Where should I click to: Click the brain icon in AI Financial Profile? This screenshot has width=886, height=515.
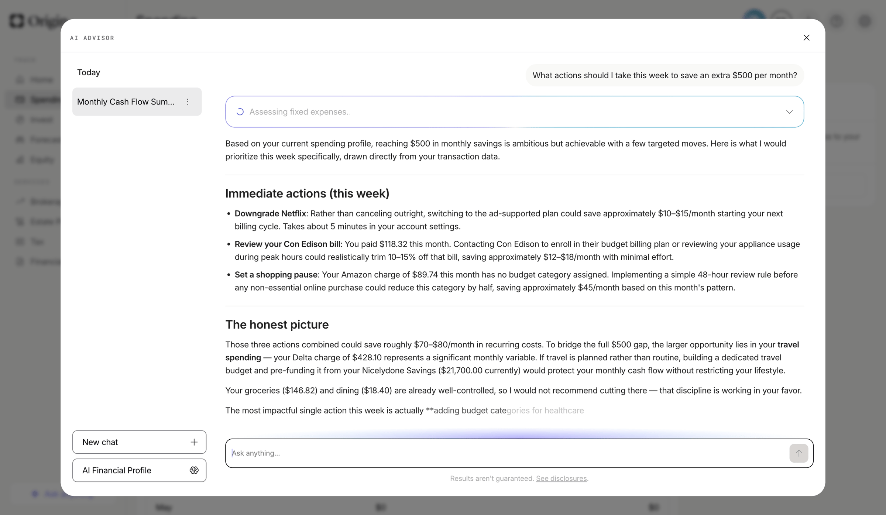tap(194, 470)
